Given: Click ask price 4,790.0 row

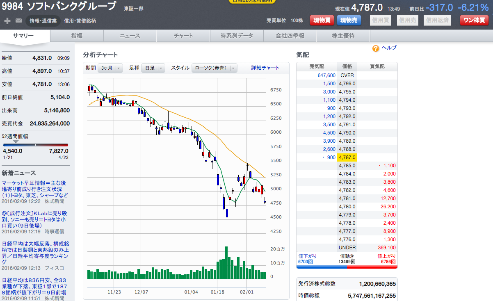Looking at the screenshot, I should 347,132.
